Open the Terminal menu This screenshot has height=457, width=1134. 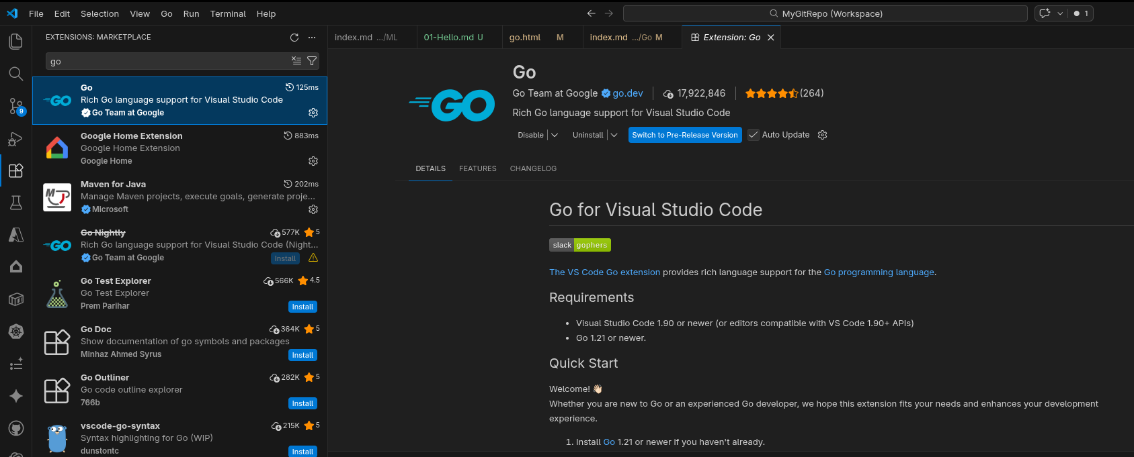click(x=228, y=13)
